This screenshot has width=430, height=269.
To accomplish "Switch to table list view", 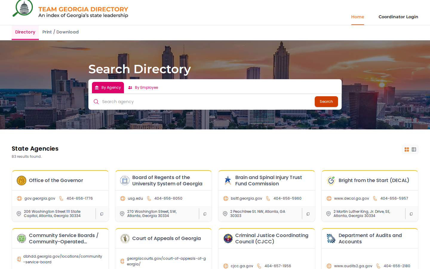I will 414,149.
